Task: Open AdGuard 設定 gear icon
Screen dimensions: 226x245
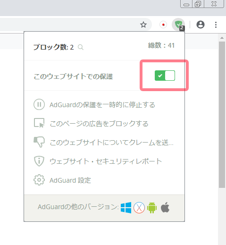Action: pyautogui.click(x=39, y=180)
